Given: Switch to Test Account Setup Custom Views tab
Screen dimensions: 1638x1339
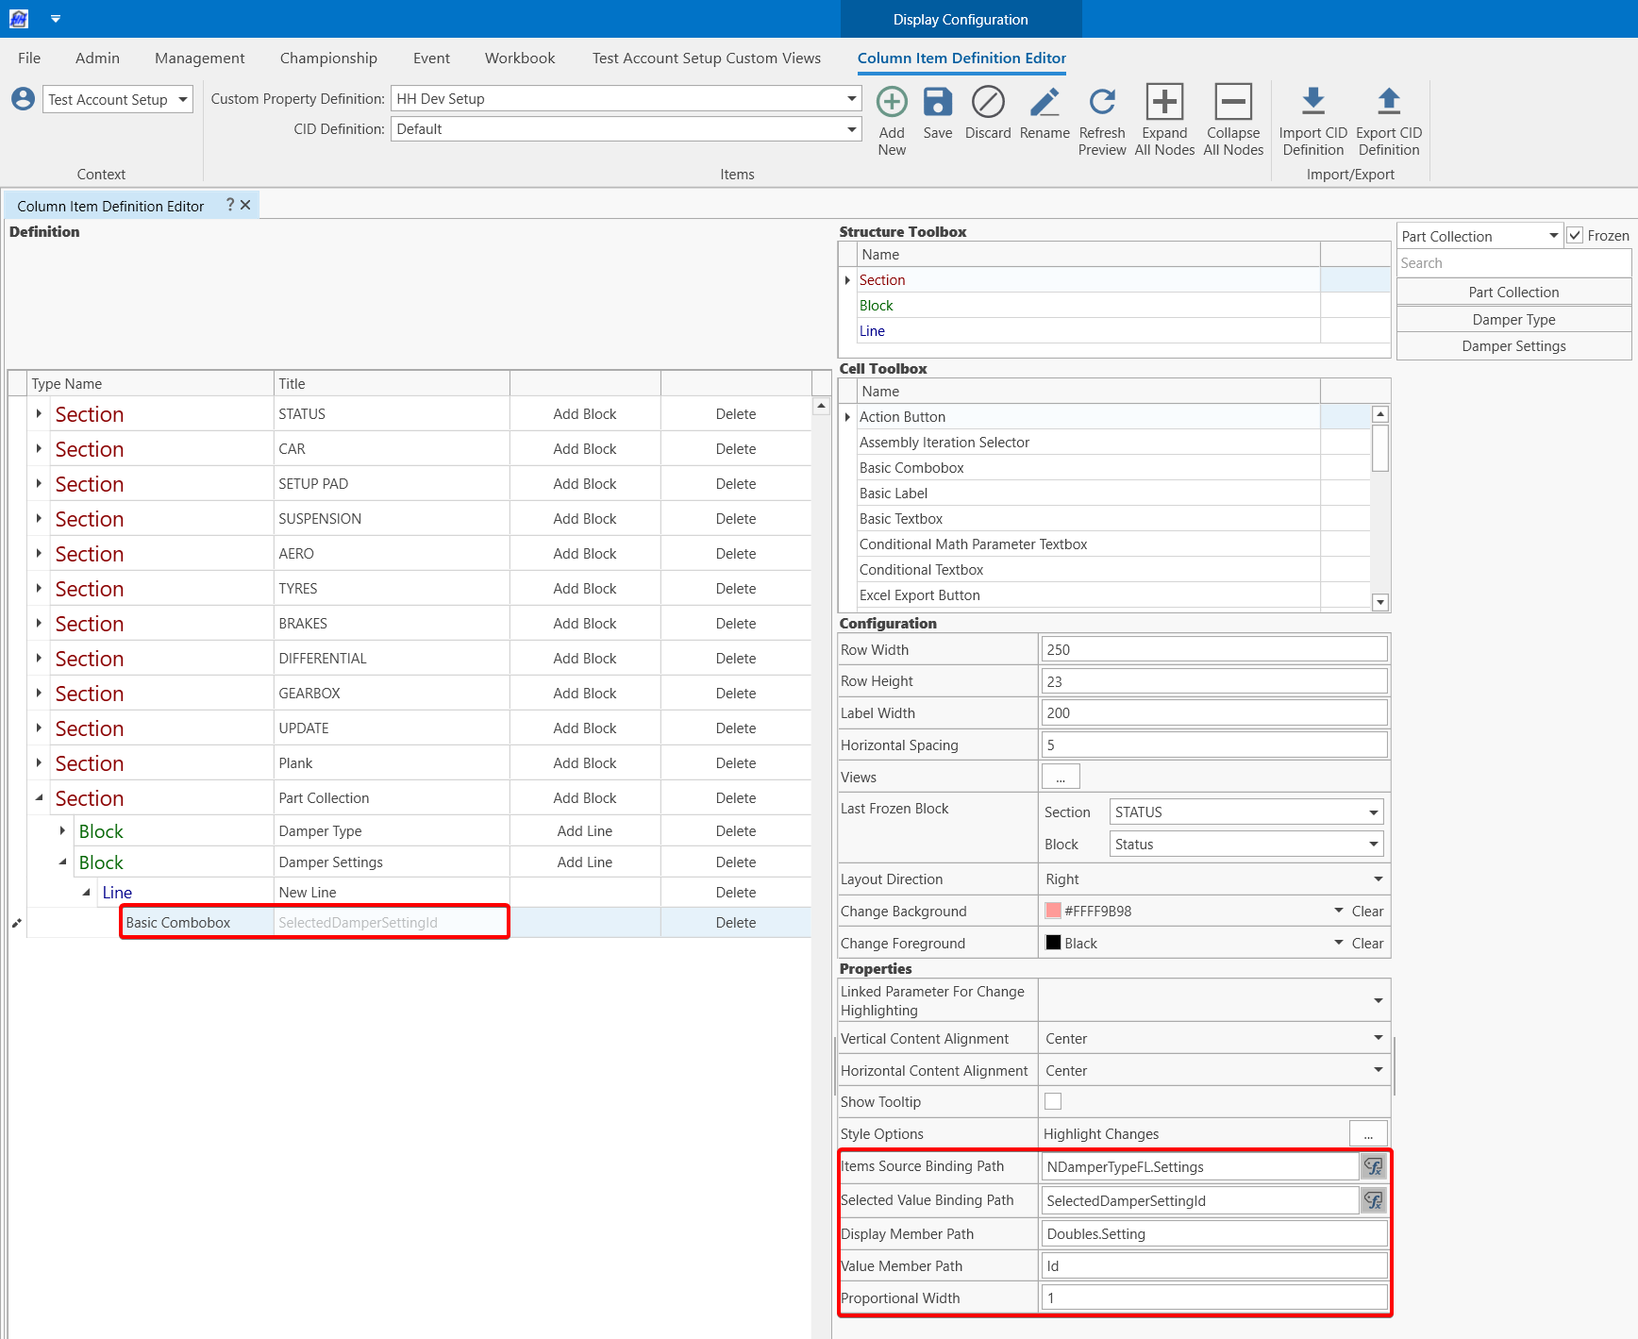Looking at the screenshot, I should coord(706,59).
